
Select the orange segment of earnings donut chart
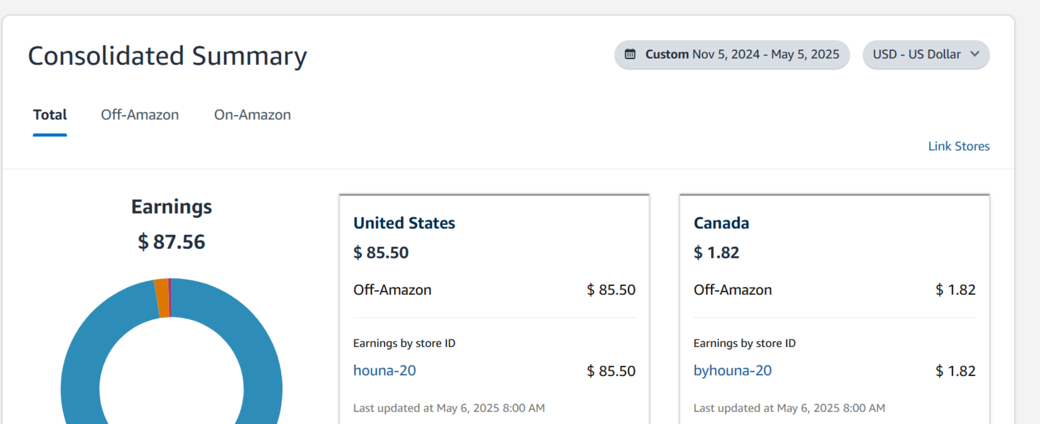pyautogui.click(x=162, y=298)
